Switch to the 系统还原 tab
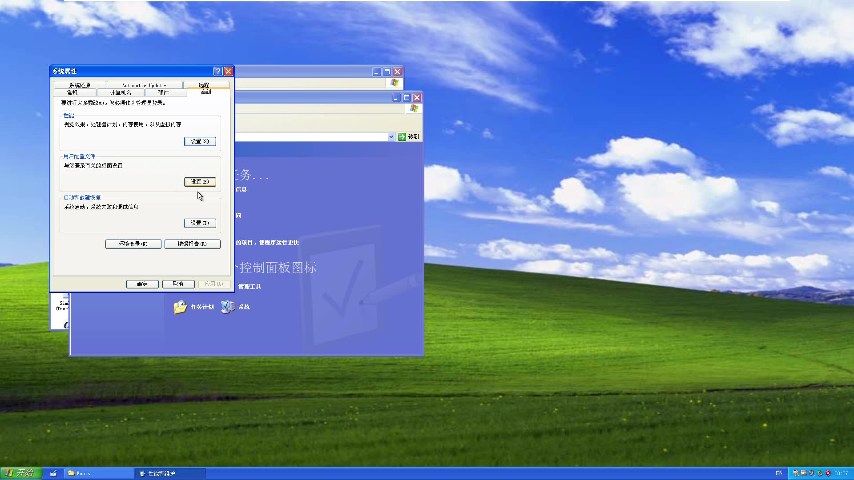The image size is (854, 480). point(80,85)
